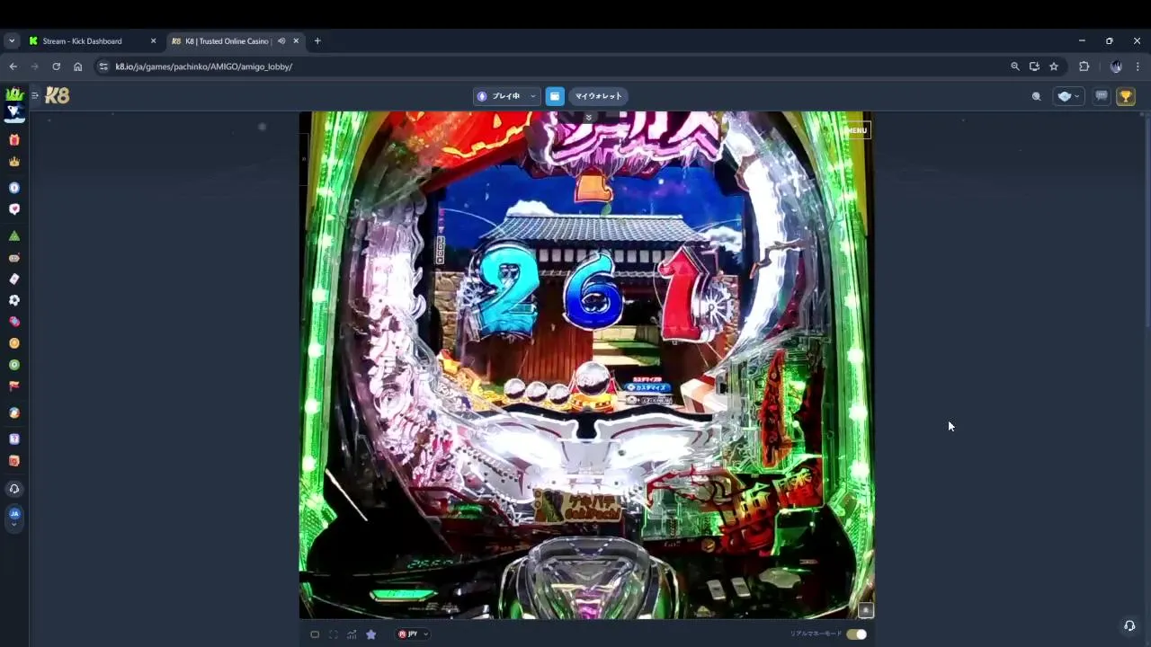Collapse the game top double-chevron

tap(588, 118)
